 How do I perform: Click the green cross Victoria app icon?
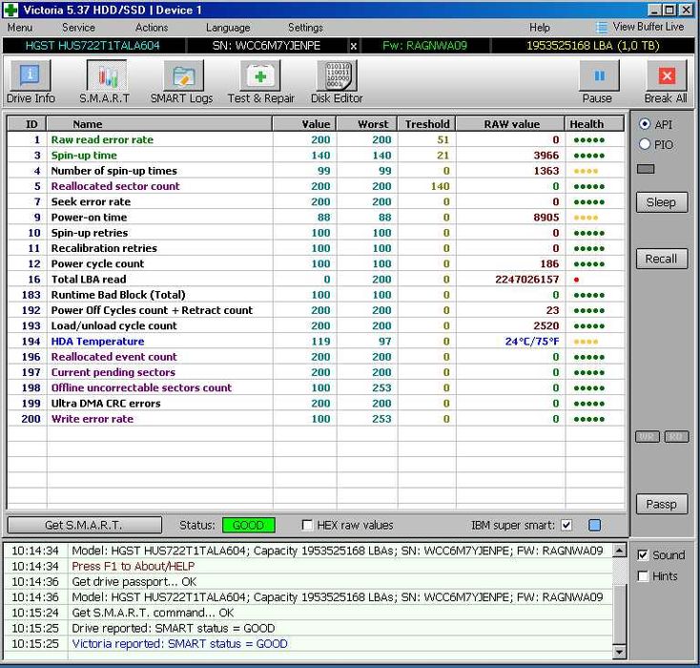pyautogui.click(x=10, y=10)
